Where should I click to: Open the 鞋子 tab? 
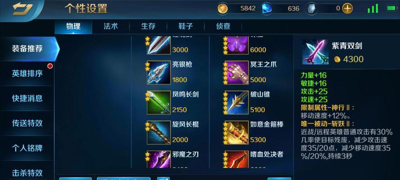click(186, 26)
